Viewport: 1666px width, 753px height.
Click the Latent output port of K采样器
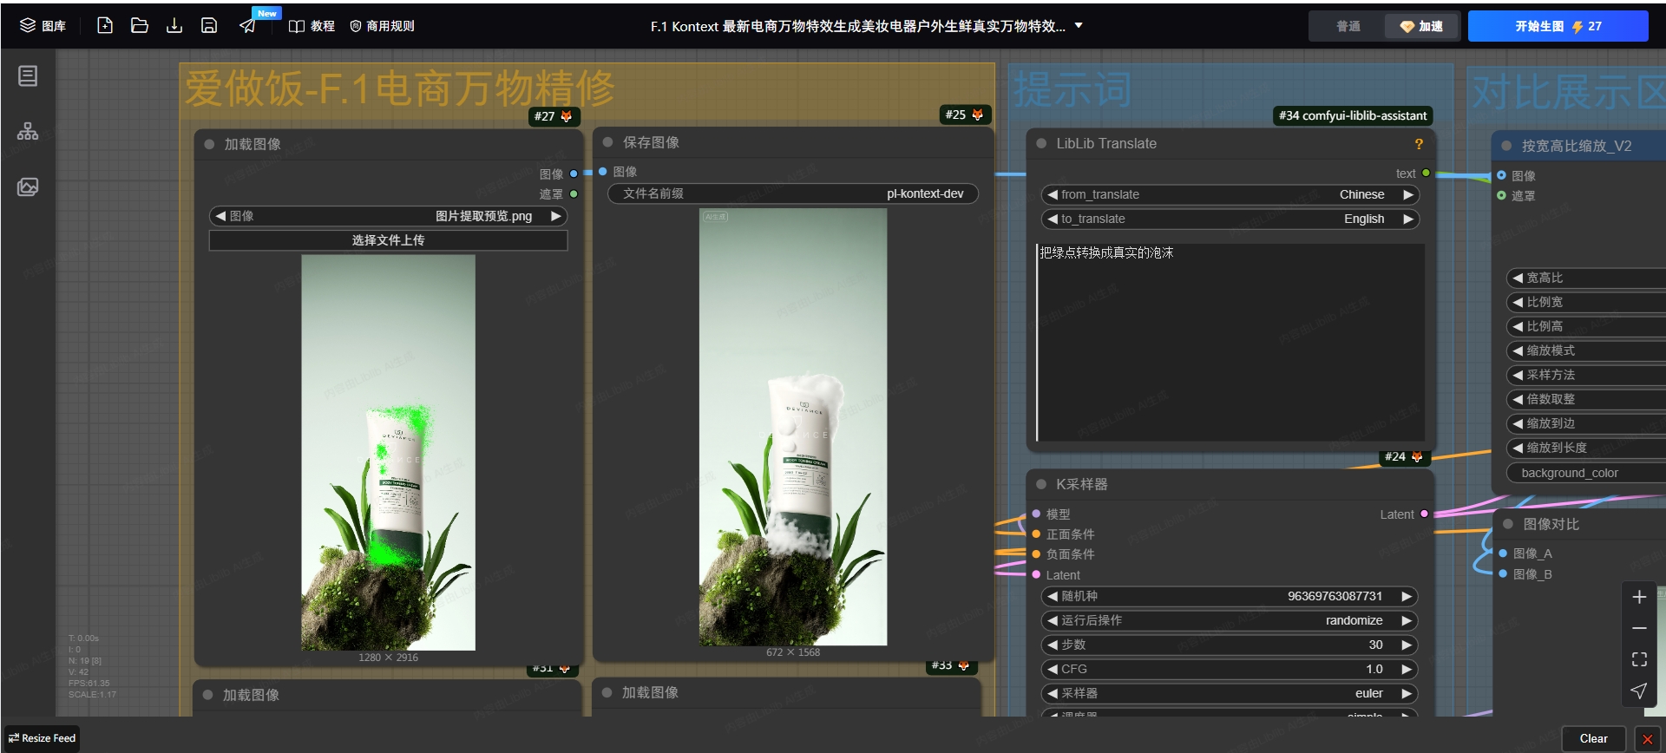coord(1424,514)
